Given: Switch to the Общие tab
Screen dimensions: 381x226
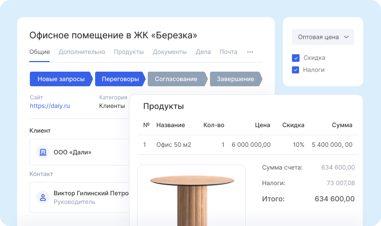Looking at the screenshot, I should (x=39, y=52).
